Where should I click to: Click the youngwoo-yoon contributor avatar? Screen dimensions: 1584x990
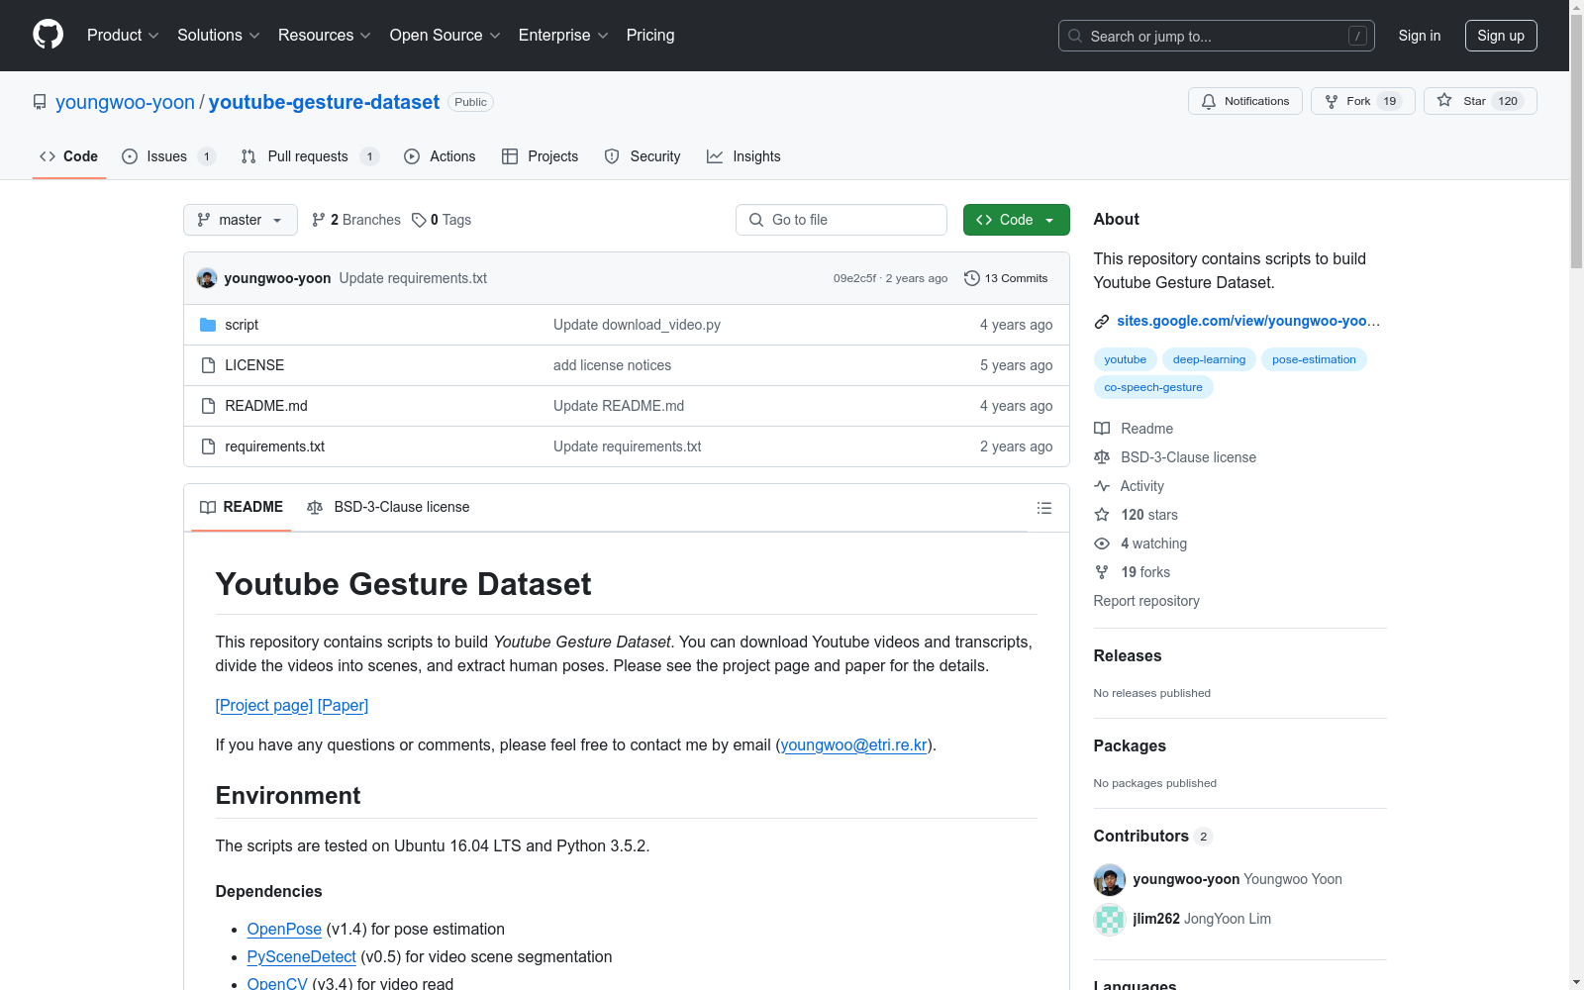[x=1110, y=880]
